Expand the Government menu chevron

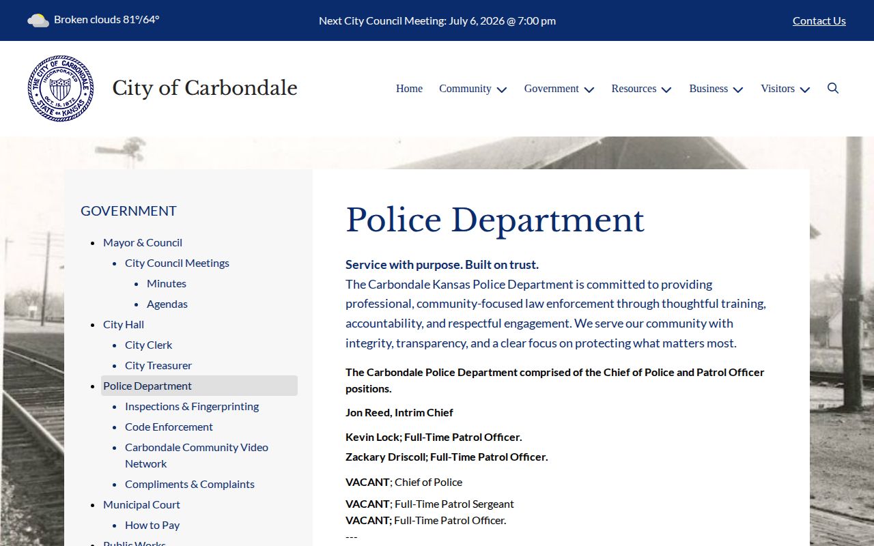click(x=589, y=89)
